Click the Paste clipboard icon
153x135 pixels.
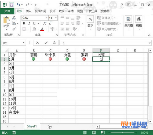click(x=6, y=20)
